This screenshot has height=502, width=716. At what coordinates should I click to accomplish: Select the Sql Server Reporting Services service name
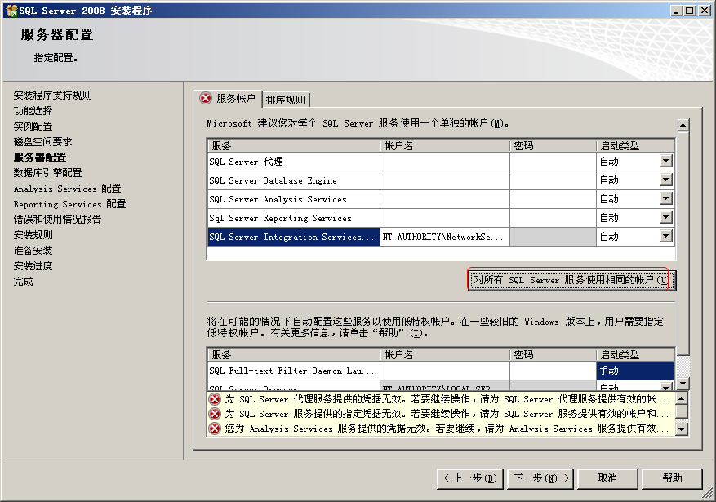294,218
